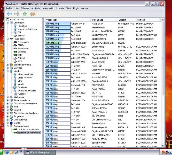The height and width of the screenshot is (155, 172).
Task: Click the BIOS icon in tree
Action: click(15, 61)
